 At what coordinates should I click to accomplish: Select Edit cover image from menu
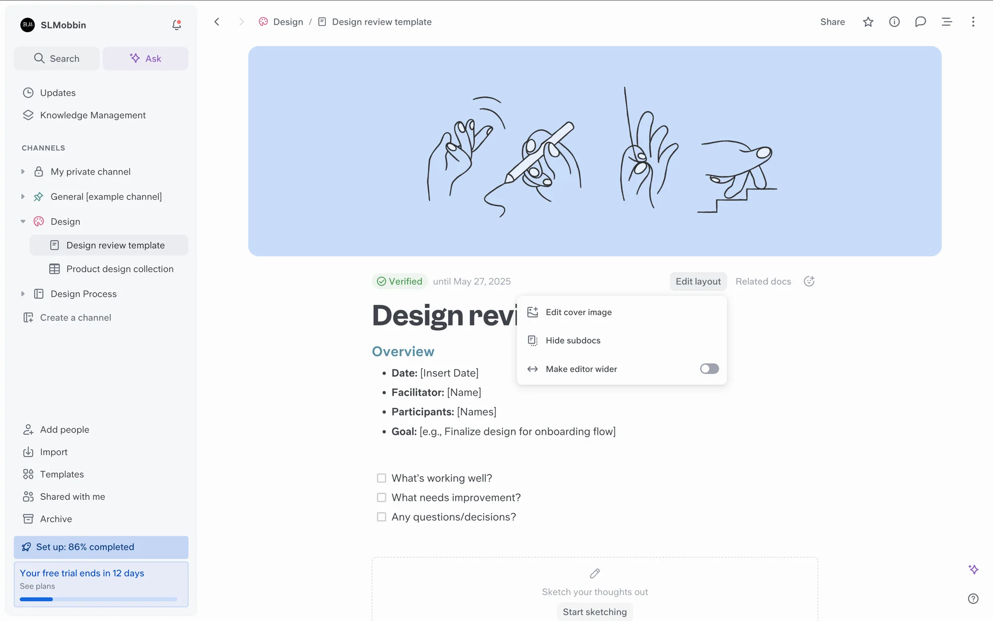click(578, 312)
